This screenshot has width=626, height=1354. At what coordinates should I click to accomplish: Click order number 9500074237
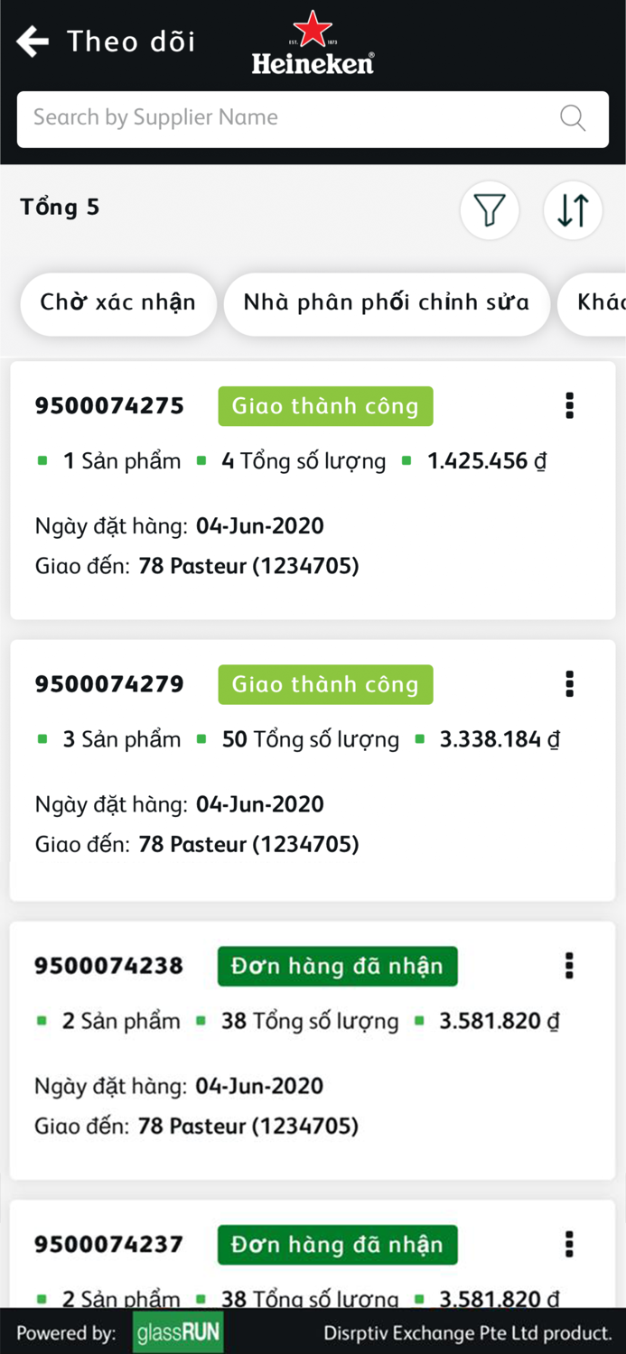[x=108, y=1245]
